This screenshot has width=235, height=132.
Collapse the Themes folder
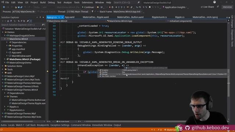click(x=5, y=96)
